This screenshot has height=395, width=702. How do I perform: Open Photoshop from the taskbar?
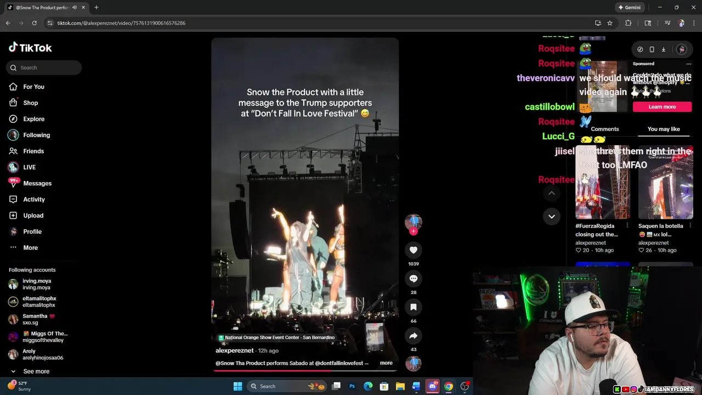352,386
